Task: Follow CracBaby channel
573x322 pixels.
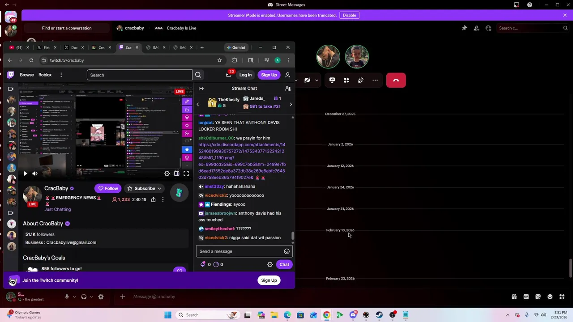Action: 108,188
